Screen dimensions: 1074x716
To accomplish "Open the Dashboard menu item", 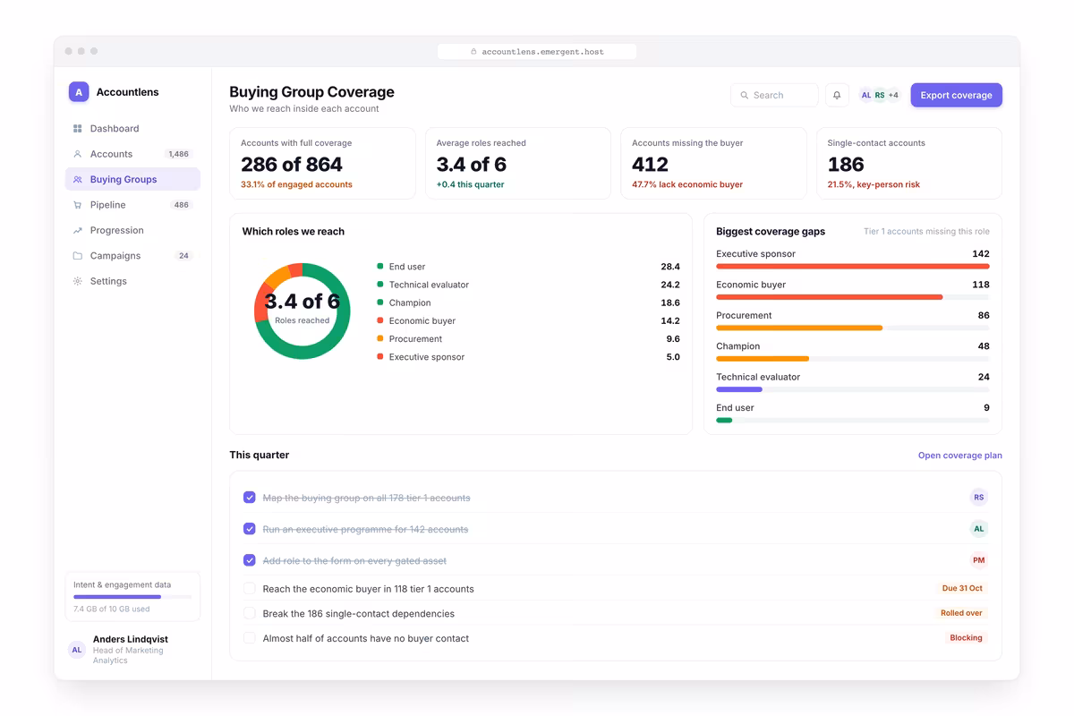I will click(x=132, y=129).
